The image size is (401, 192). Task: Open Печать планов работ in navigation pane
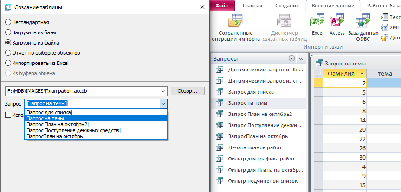click(258, 147)
